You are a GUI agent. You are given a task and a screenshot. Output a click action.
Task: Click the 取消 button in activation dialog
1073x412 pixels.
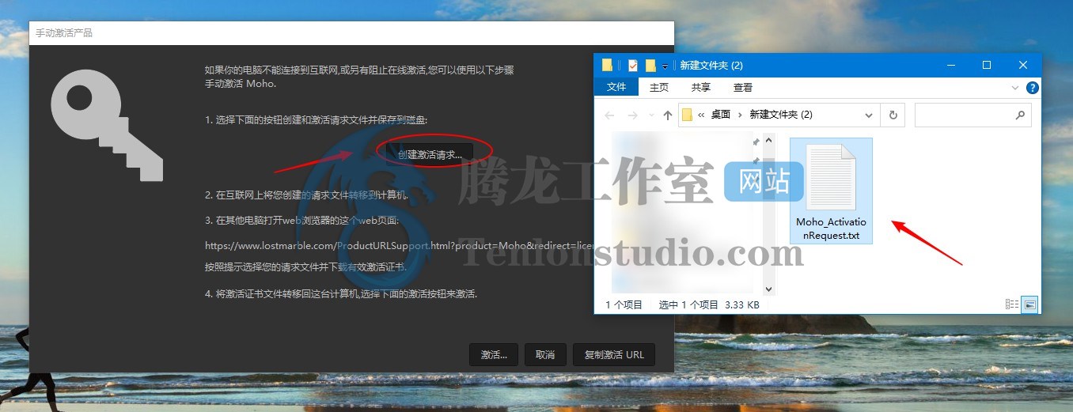(545, 355)
